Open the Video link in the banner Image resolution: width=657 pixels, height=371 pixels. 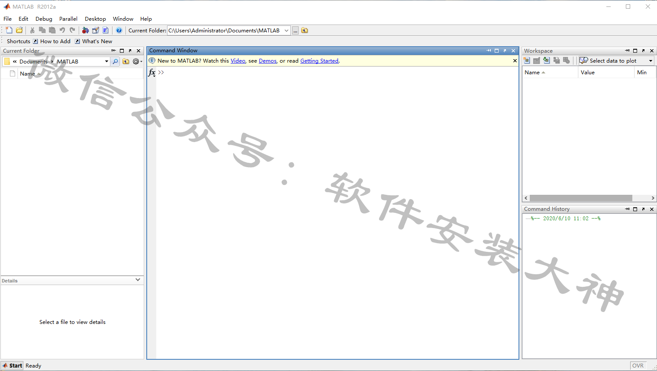click(238, 61)
